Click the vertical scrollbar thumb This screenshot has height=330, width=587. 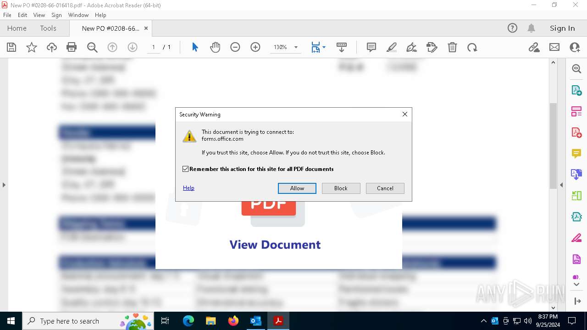(x=554, y=145)
